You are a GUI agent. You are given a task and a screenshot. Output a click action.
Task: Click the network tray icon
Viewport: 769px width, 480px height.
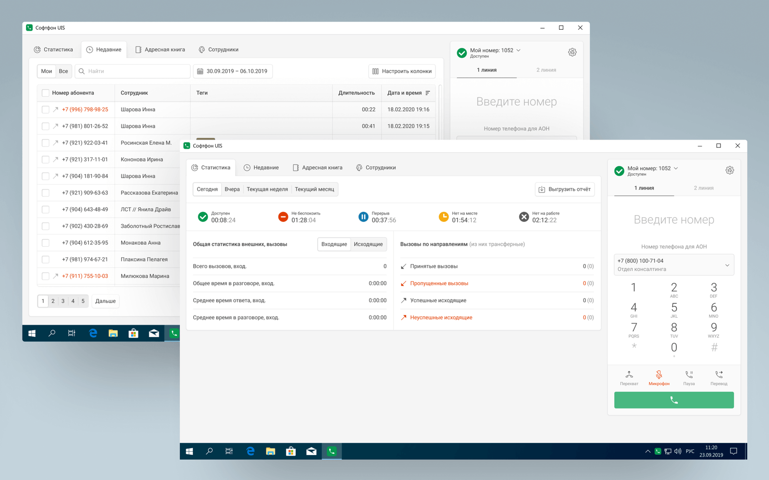pyautogui.click(x=668, y=451)
